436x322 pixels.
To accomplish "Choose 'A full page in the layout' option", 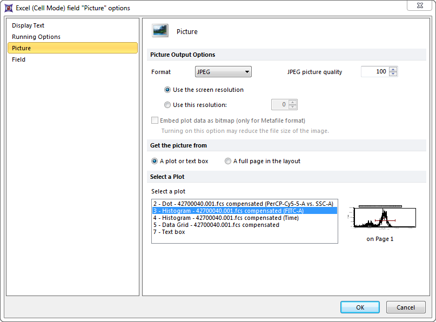I will (x=228, y=161).
